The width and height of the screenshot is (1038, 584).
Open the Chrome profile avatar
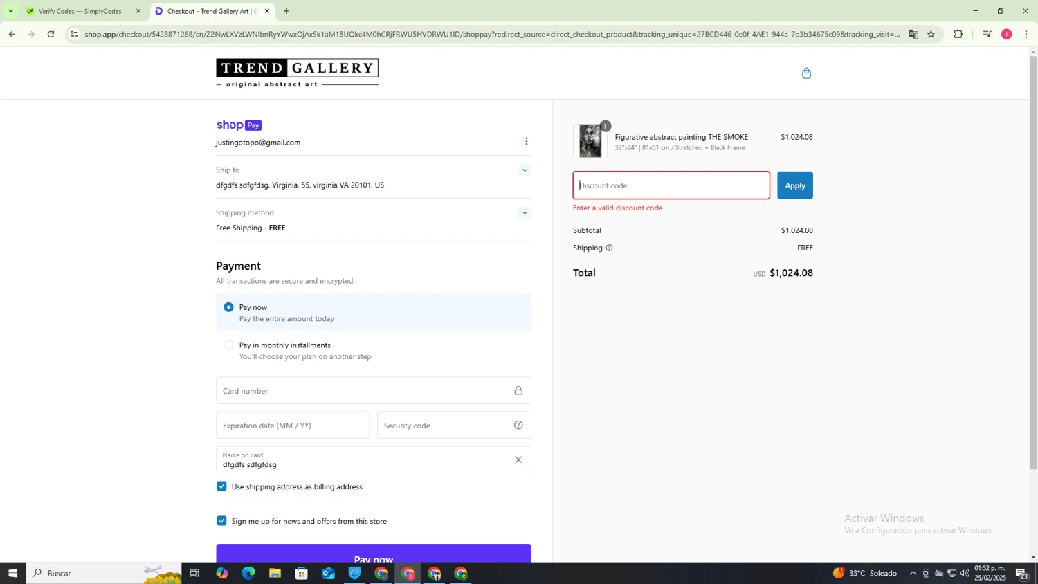[1007, 34]
